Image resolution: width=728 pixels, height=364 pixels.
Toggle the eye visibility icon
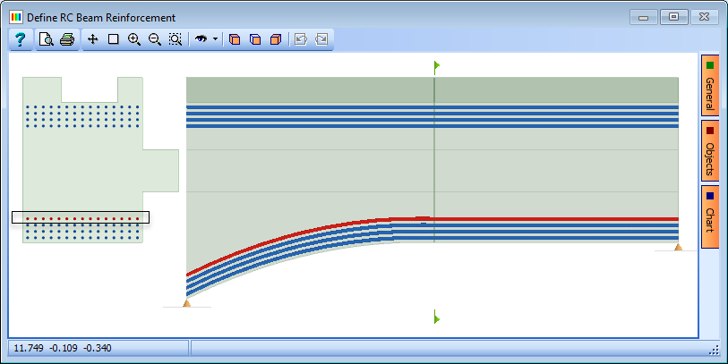pyautogui.click(x=201, y=39)
